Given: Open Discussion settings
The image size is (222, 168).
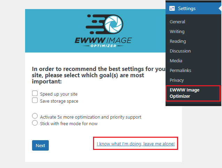Looking at the screenshot, I should (x=180, y=51).
